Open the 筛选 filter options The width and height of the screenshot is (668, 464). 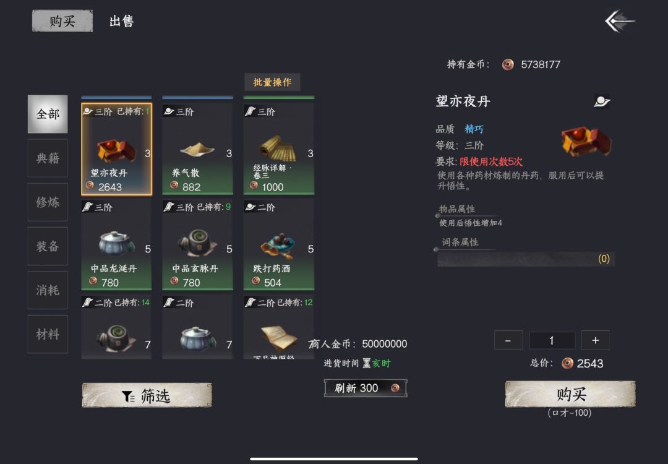[x=147, y=395]
